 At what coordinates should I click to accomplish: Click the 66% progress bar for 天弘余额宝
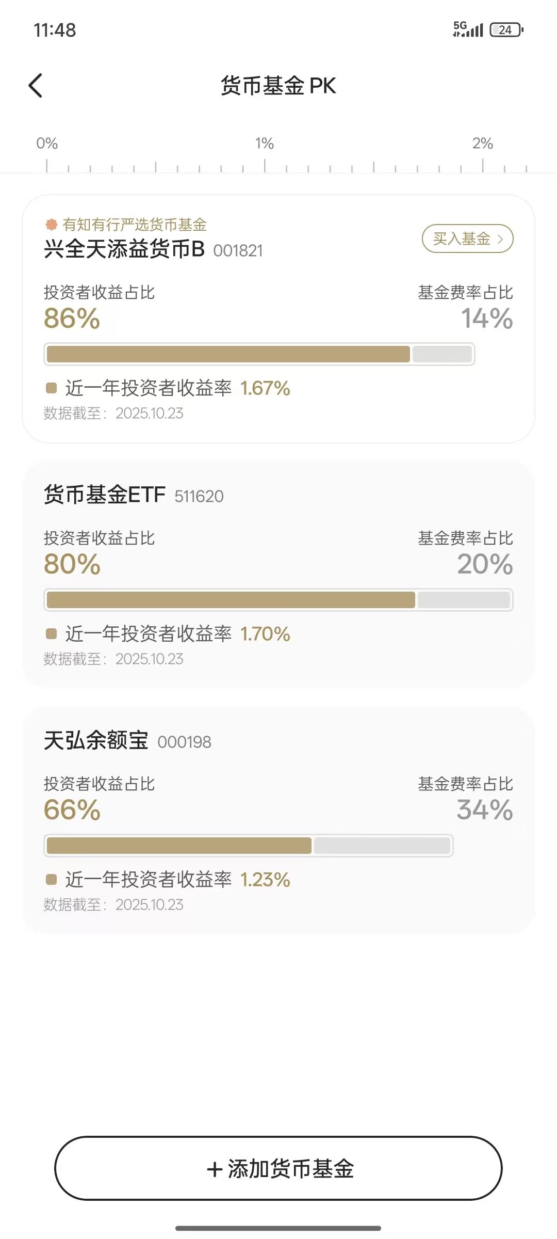[179, 846]
